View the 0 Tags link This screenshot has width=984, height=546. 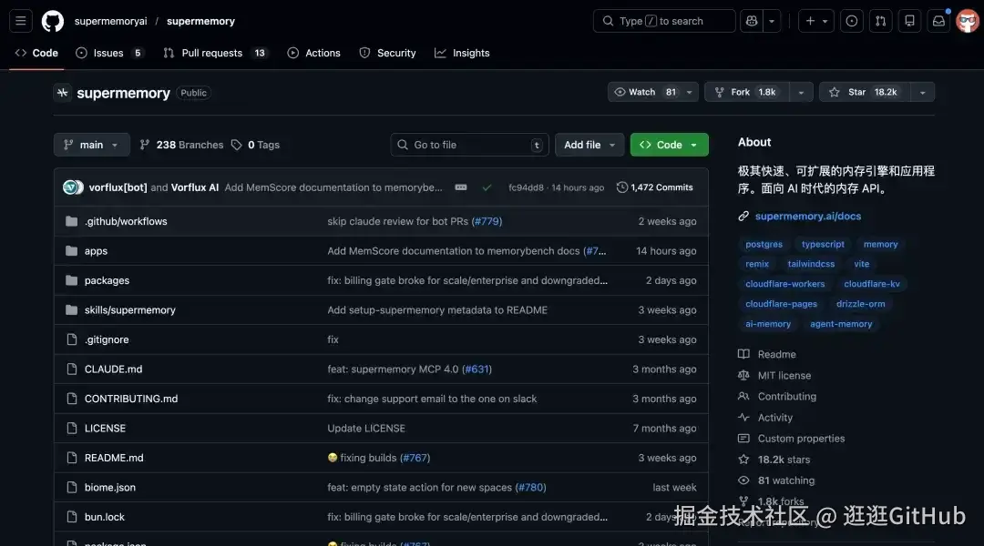point(255,145)
